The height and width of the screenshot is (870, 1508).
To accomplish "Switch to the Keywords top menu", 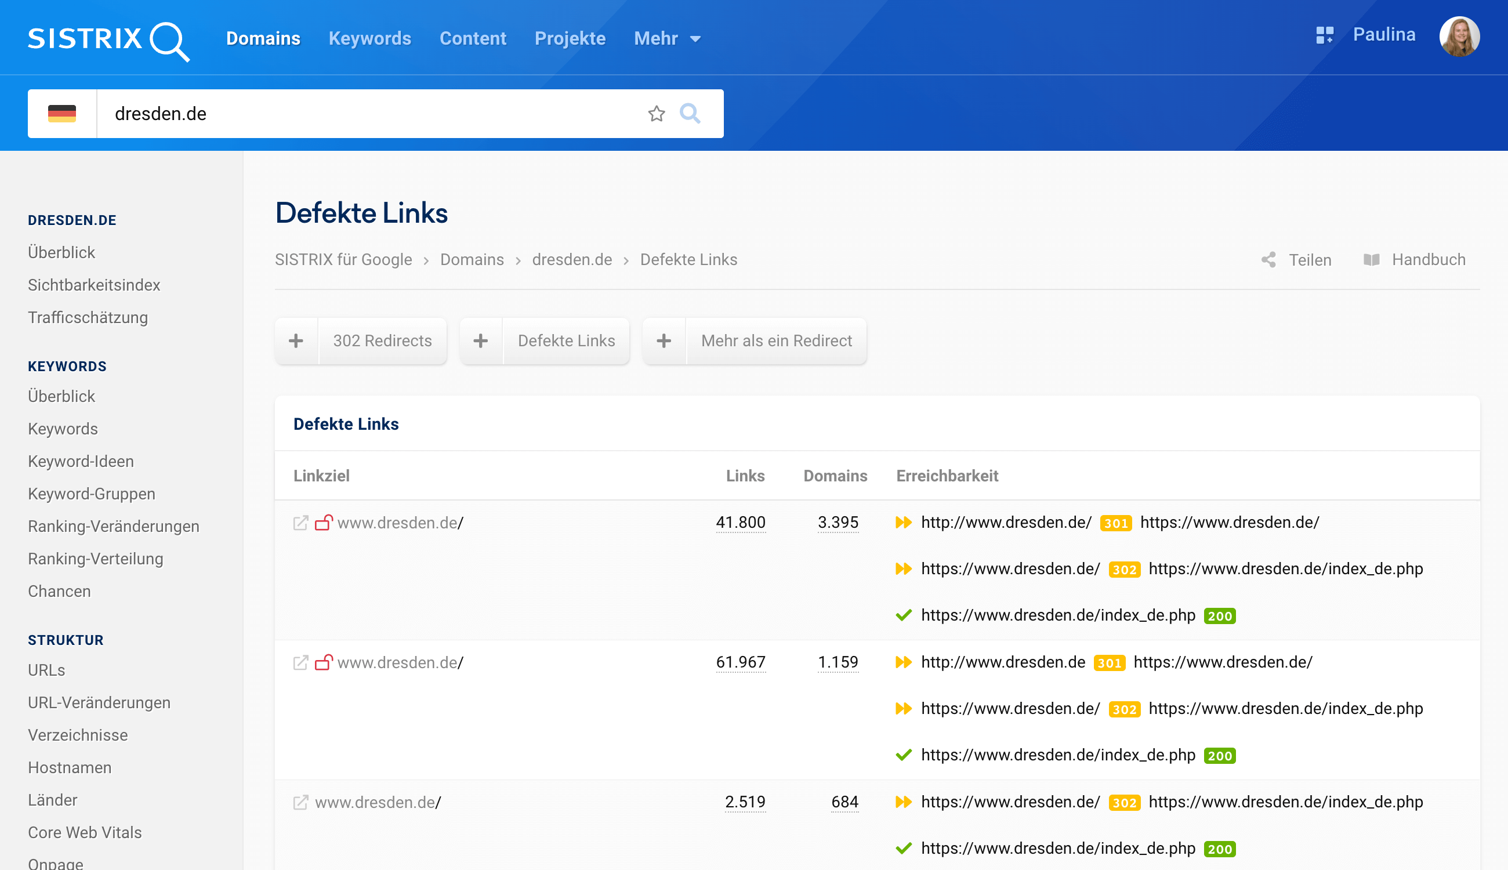I will tap(370, 39).
